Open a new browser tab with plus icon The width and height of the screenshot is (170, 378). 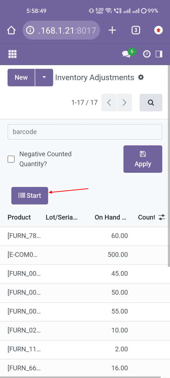click(112, 30)
